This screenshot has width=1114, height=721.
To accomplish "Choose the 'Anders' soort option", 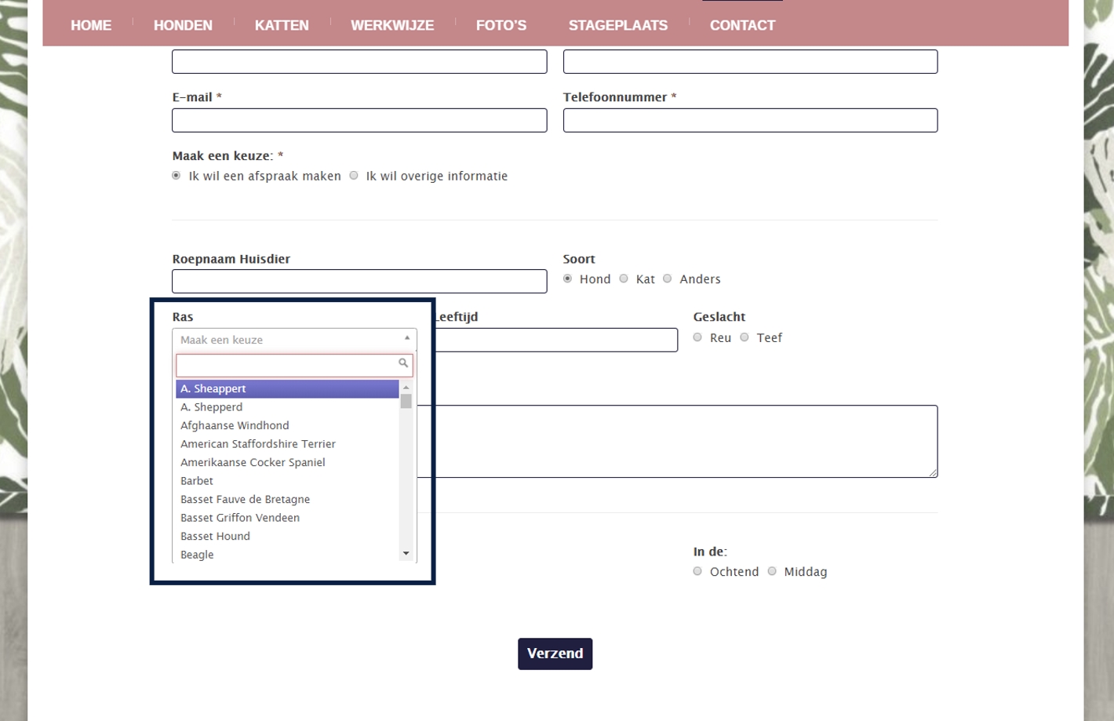I will click(668, 279).
